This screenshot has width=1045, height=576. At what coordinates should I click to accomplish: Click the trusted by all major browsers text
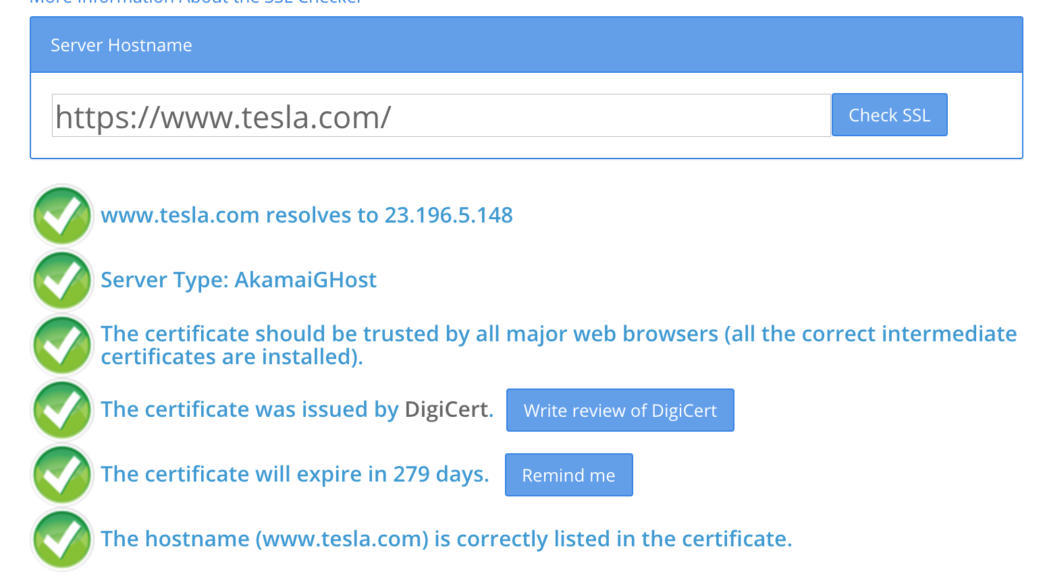click(559, 345)
